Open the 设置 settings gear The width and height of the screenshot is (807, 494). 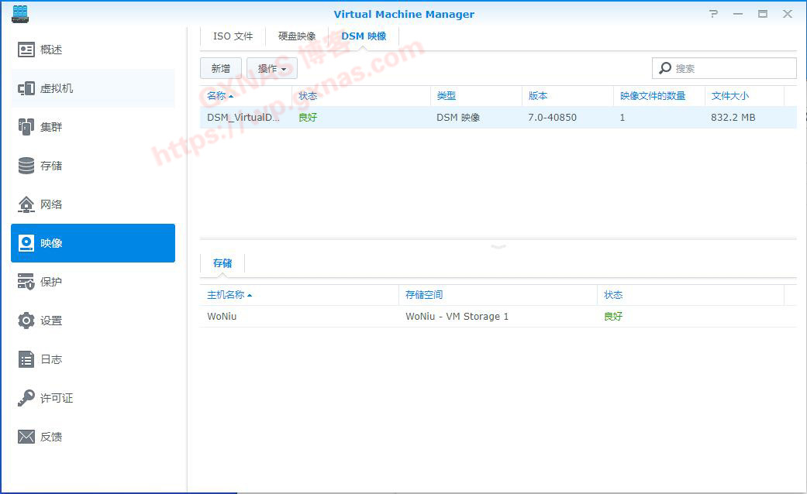[26, 321]
